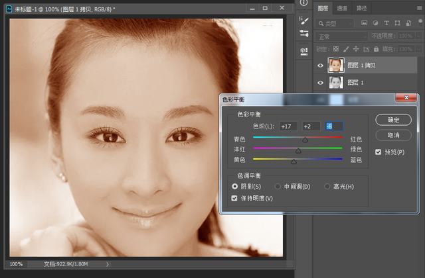The width and height of the screenshot is (425, 278).
Task: Click the 青色–红色 slider handle
Action: (305, 140)
